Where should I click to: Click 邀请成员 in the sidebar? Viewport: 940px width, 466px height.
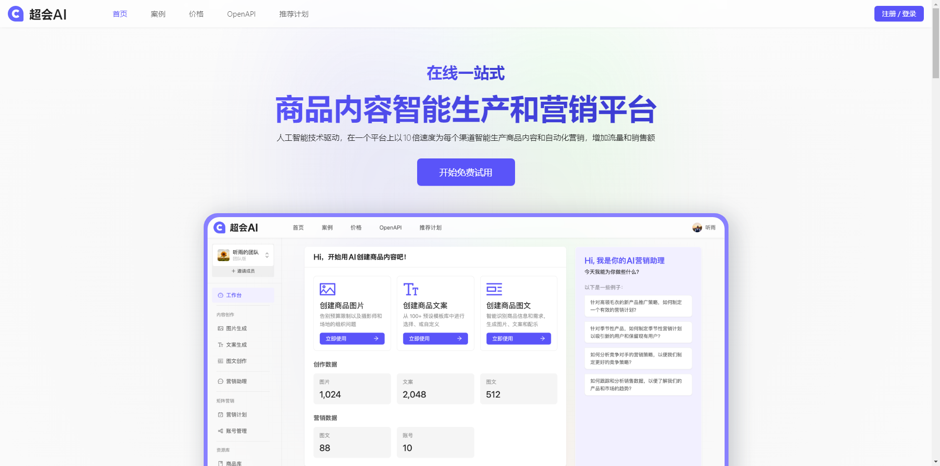click(x=243, y=271)
